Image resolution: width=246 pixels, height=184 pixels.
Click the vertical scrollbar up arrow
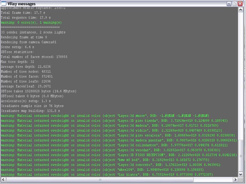point(241,10)
